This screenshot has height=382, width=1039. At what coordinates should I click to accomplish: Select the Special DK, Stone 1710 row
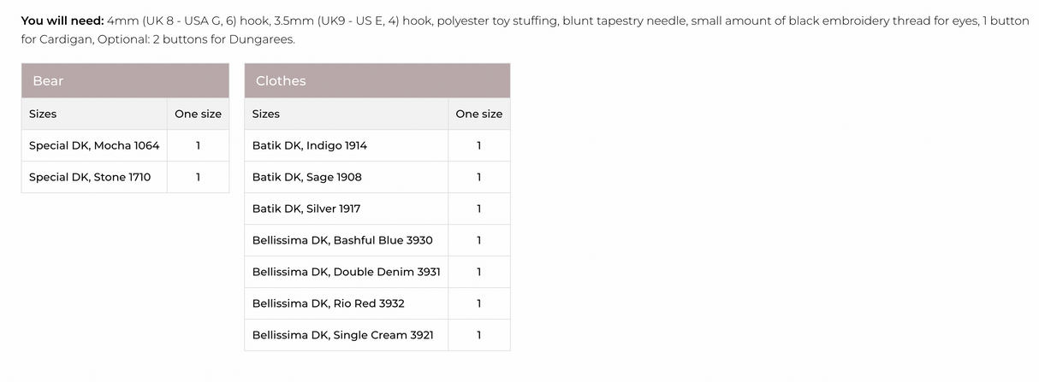tap(90, 177)
